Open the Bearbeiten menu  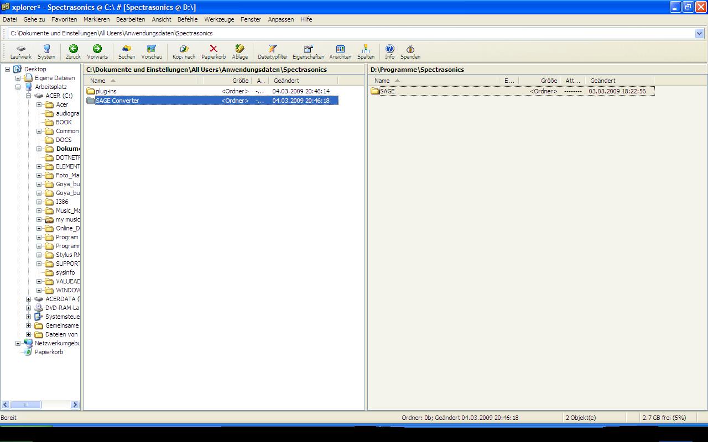tap(131, 19)
